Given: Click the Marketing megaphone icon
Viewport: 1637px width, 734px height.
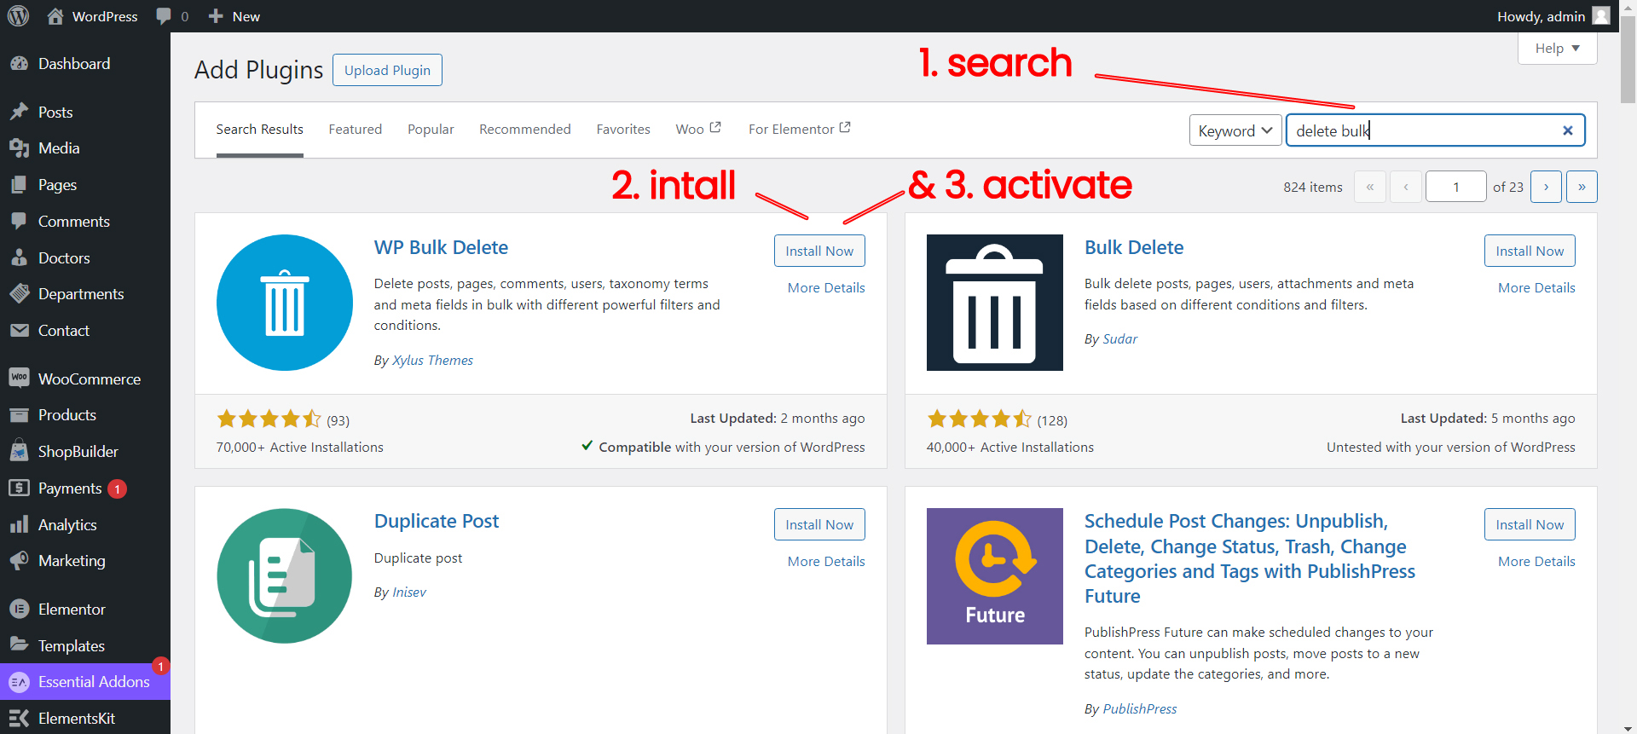Looking at the screenshot, I should tap(19, 561).
